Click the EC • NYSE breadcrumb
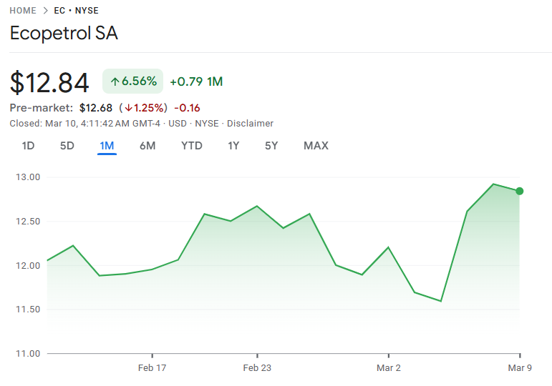The width and height of the screenshot is (552, 386). click(77, 11)
